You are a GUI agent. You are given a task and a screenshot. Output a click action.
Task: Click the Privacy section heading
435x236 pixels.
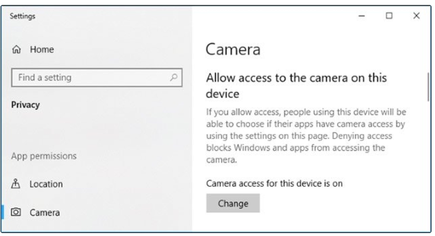point(25,105)
